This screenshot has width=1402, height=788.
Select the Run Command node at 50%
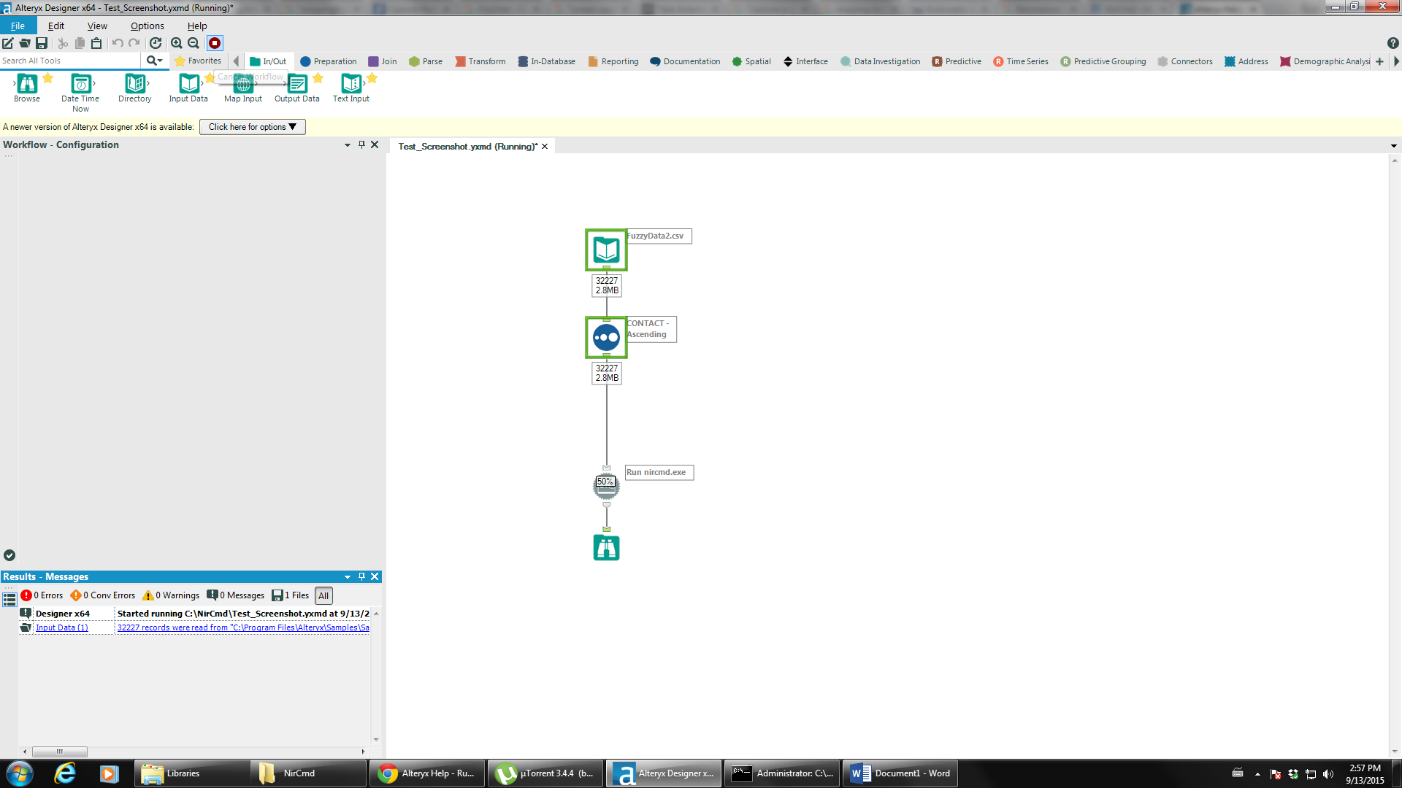(x=606, y=486)
